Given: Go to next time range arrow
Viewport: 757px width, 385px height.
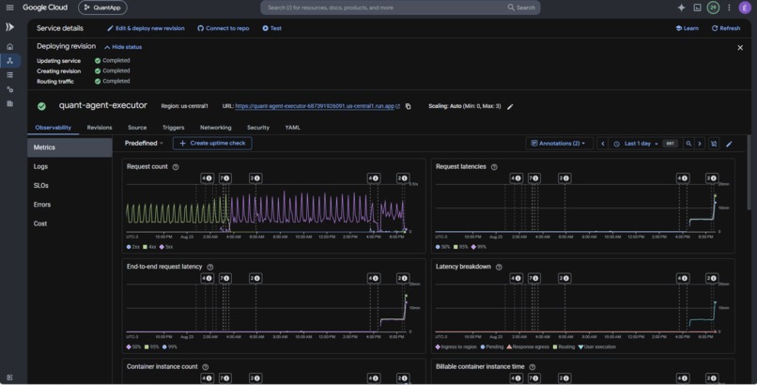Looking at the screenshot, I should [700, 144].
